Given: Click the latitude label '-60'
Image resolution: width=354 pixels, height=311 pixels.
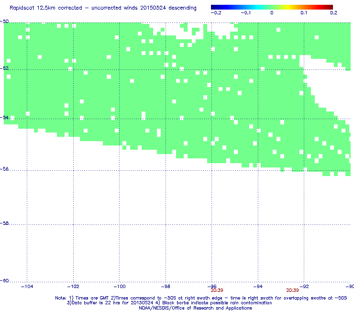Looking at the screenshot, I should 4,281.
